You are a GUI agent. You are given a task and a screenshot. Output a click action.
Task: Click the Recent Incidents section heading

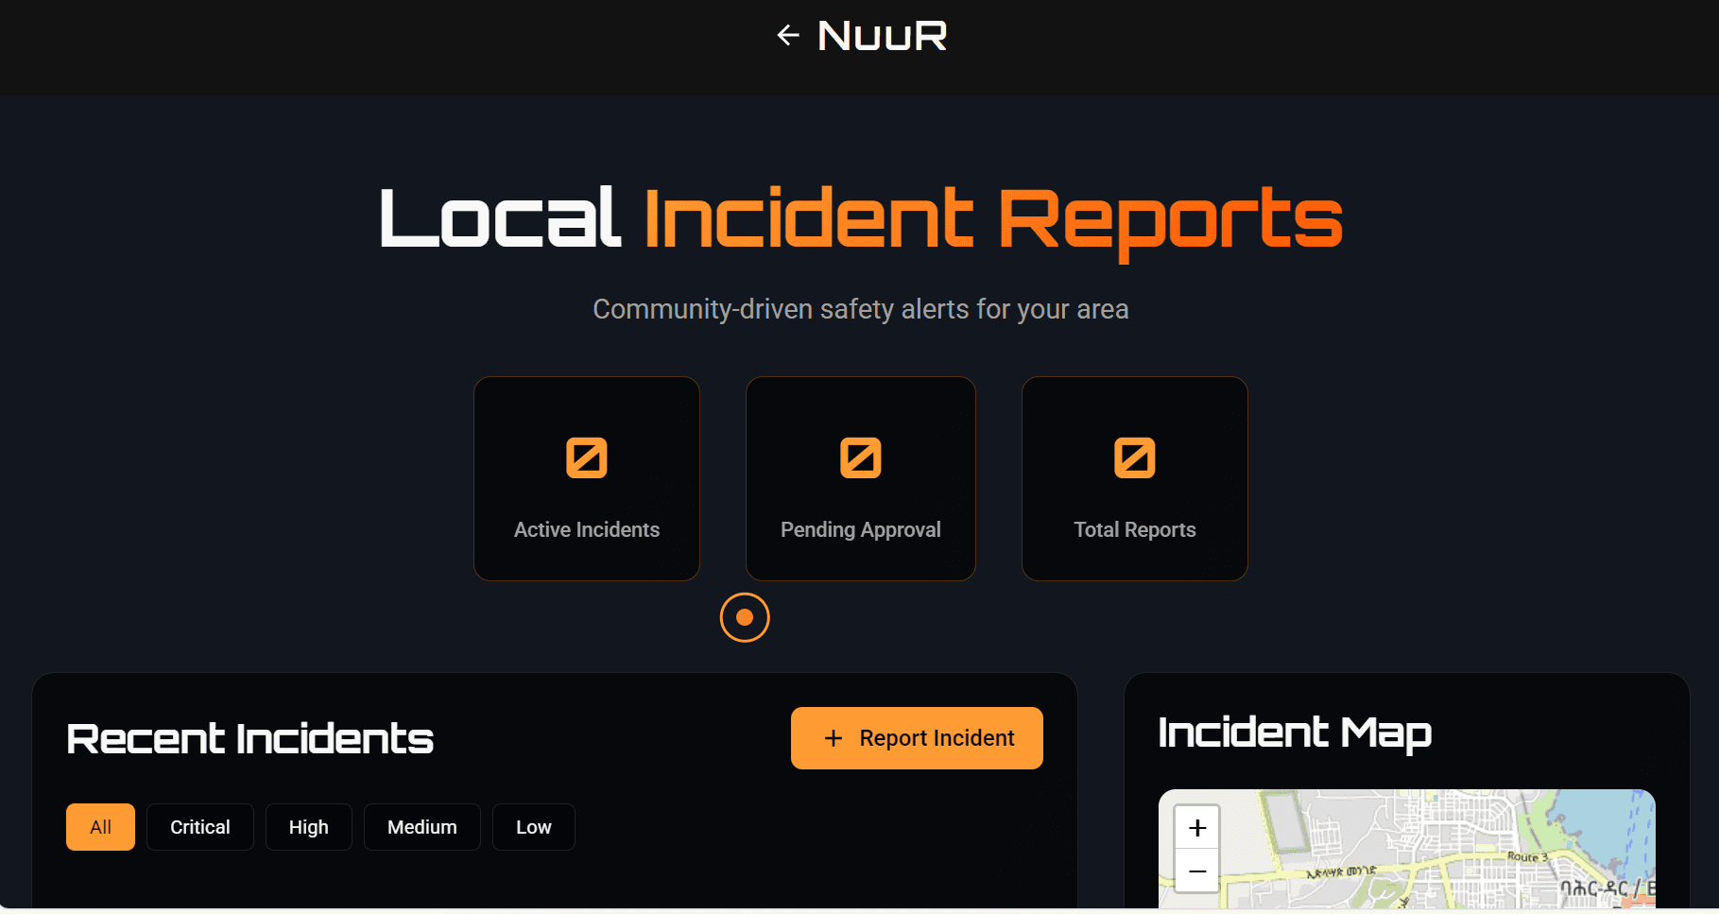pos(249,738)
